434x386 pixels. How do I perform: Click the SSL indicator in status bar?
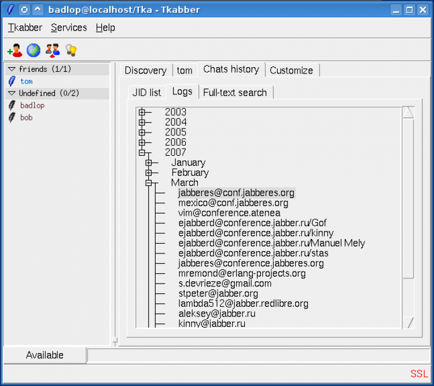point(419,373)
